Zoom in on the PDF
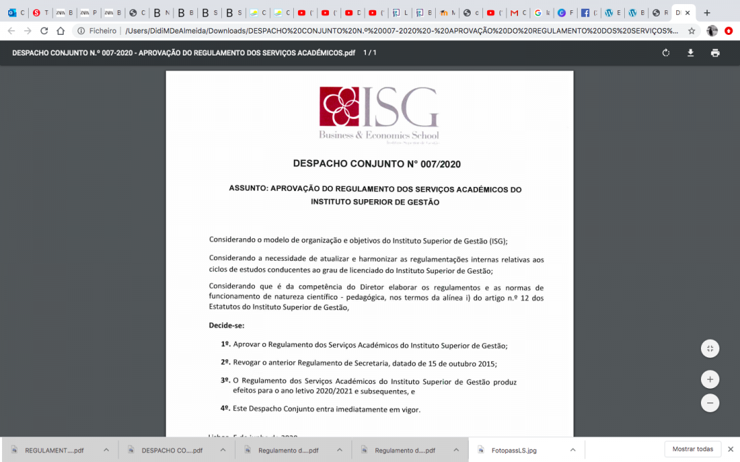 (x=710, y=379)
